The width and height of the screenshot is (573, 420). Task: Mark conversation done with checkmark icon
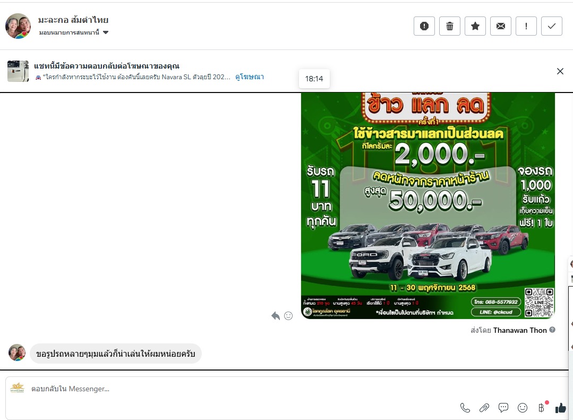coord(551,26)
